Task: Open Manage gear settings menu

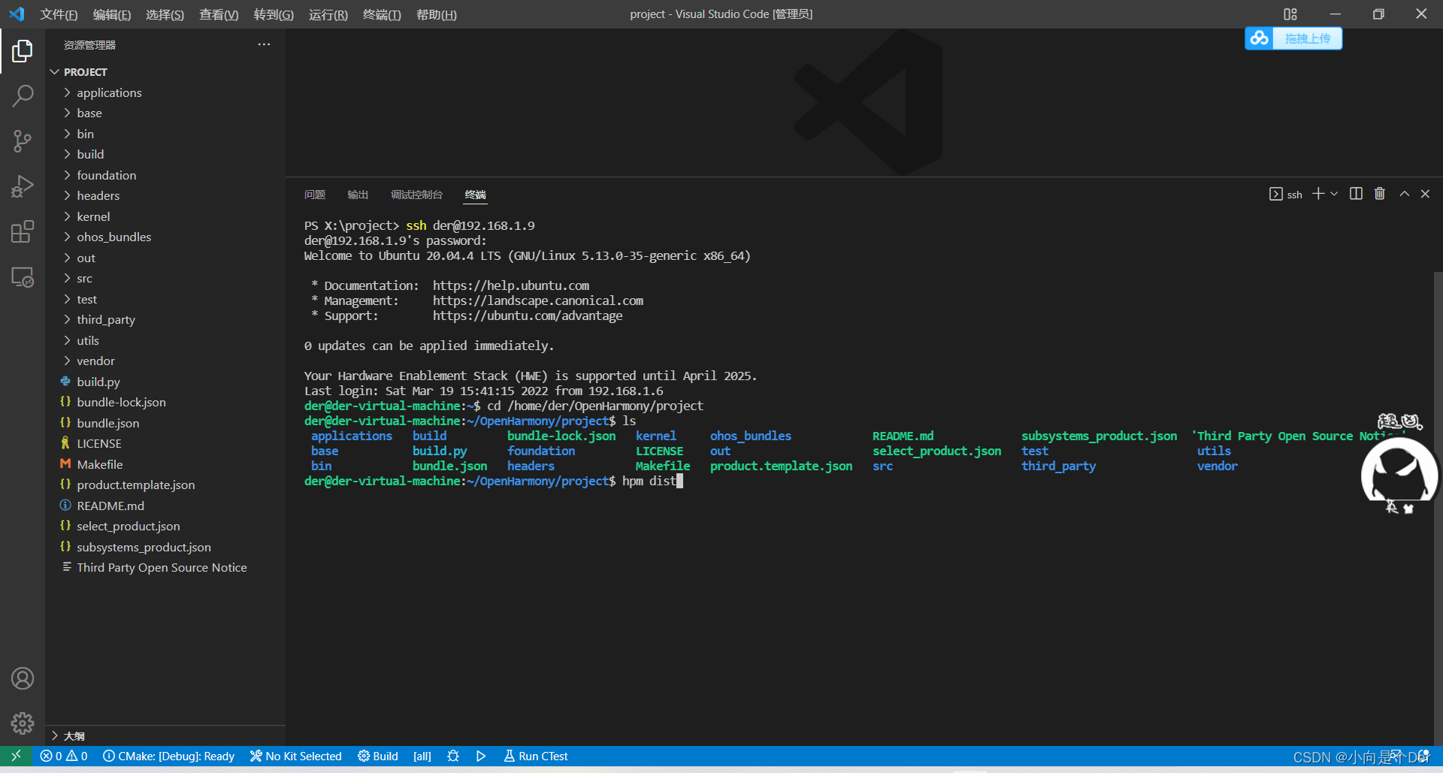Action: (x=23, y=723)
